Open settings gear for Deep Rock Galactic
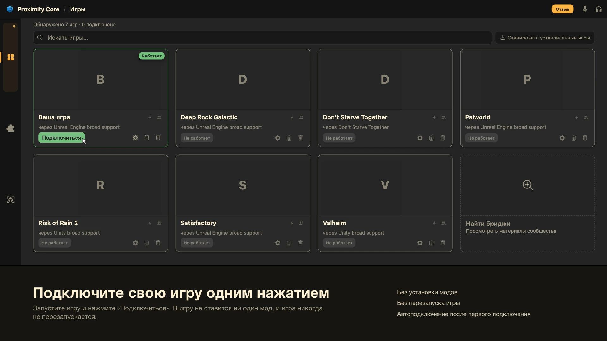 pyautogui.click(x=278, y=138)
